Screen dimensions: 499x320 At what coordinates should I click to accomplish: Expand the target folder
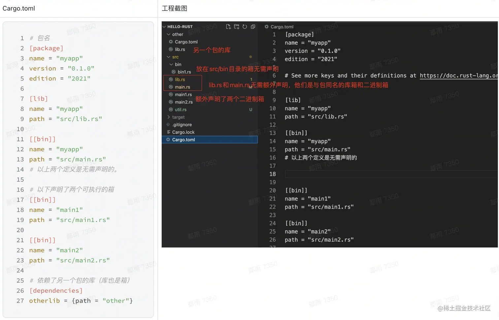[169, 117]
